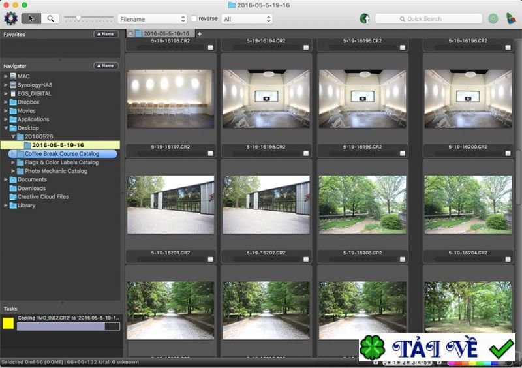Click the SynologyNAS drive icon
This screenshot has height=368, width=522.
click(13, 85)
